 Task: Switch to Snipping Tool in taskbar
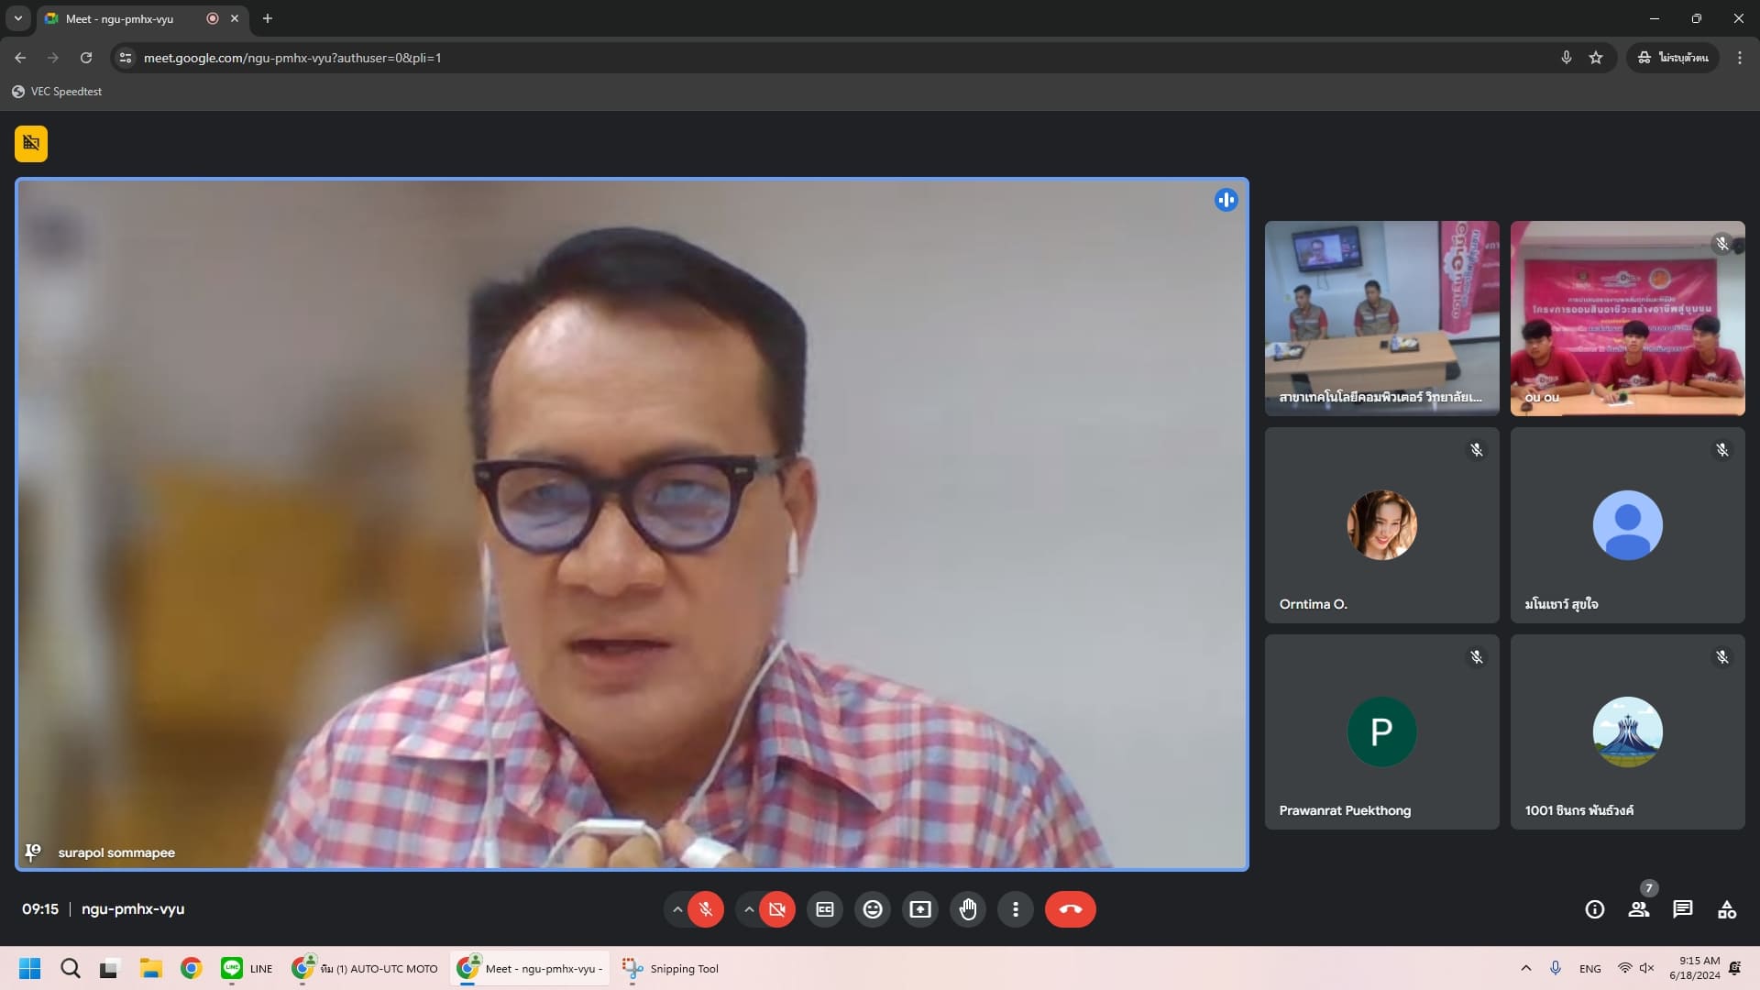tap(672, 969)
